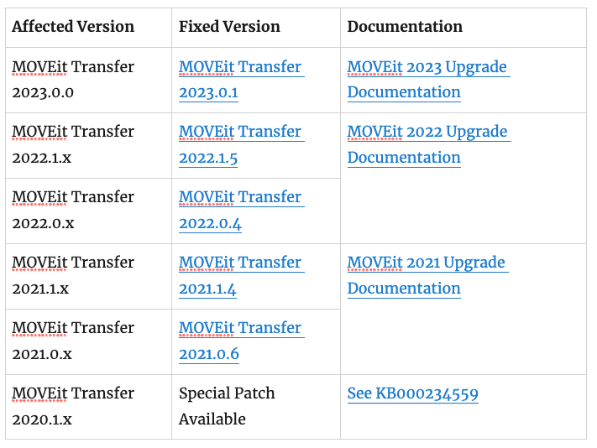This screenshot has width=597, height=448.
Task: Follow the See KB000234559 link
Action: tap(413, 393)
